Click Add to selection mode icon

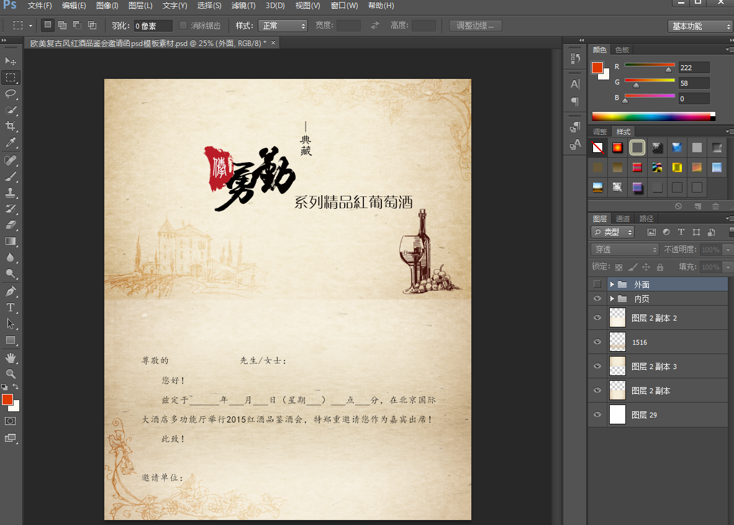62,25
